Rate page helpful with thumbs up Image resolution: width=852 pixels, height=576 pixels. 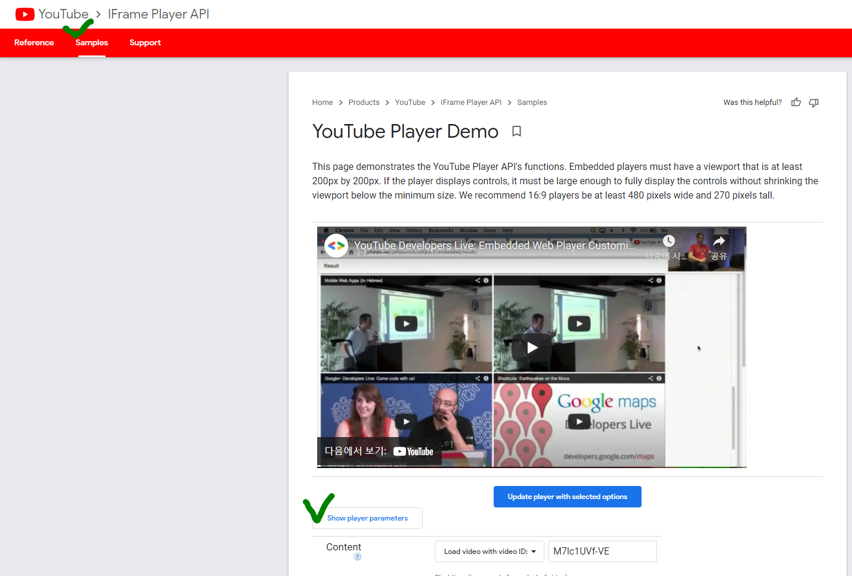pyautogui.click(x=796, y=103)
